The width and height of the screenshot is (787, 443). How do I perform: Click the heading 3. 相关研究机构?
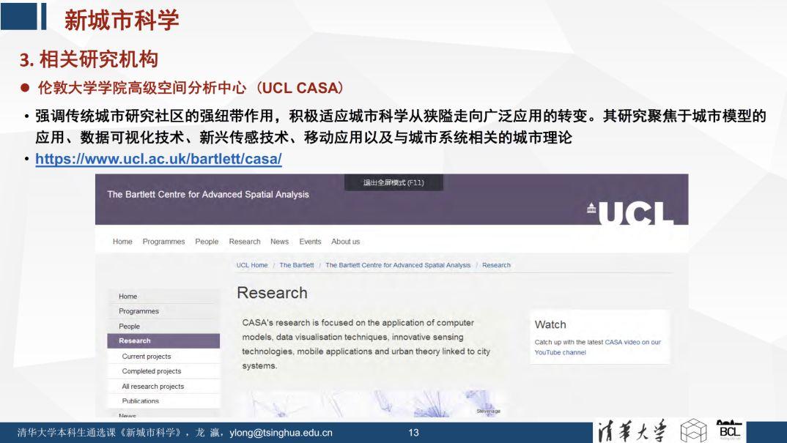(89, 59)
